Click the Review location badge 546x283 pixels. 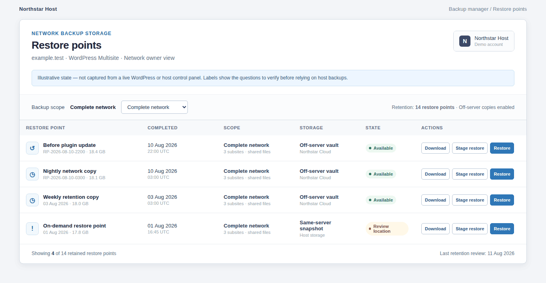tap(387, 229)
